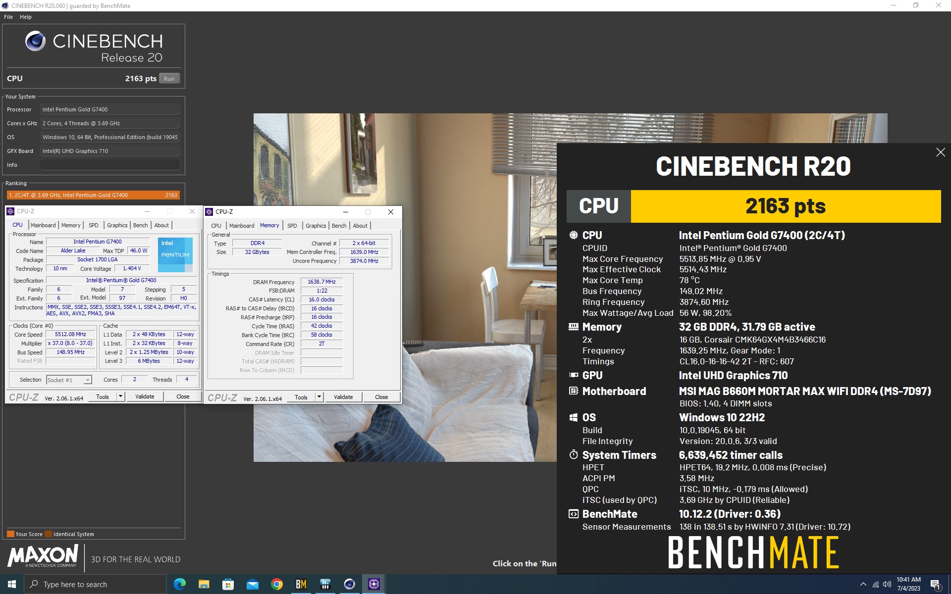Screen dimensions: 951x594
Task: Open the Mail app from the taskbar
Action: coord(252,584)
